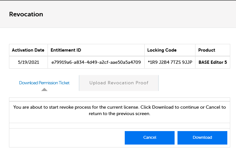236x150 pixels.
Task: Click the empty strip below the confirmation message
Action: (120, 126)
